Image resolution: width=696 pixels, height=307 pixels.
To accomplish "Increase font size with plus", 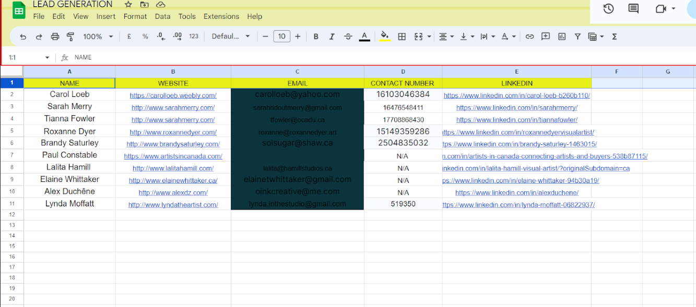I will (298, 36).
